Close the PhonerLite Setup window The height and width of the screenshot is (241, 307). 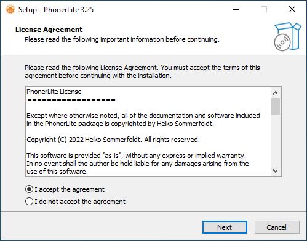(292, 9)
